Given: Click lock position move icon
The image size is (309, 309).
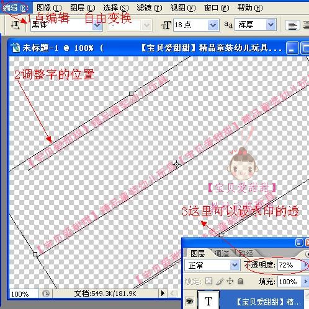Looking at the screenshot, I should tap(230, 281).
